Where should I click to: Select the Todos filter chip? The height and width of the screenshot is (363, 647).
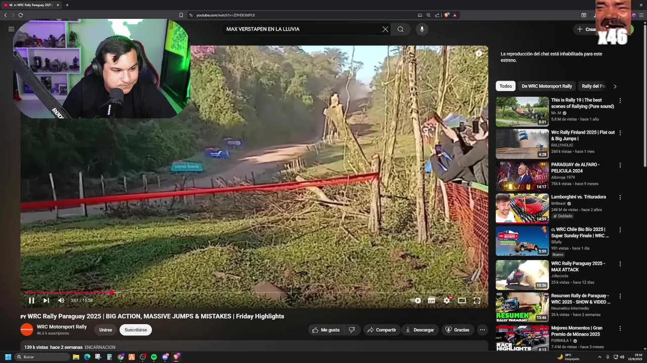click(x=505, y=86)
